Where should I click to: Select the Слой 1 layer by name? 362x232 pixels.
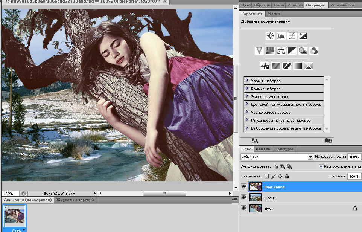[270, 198]
